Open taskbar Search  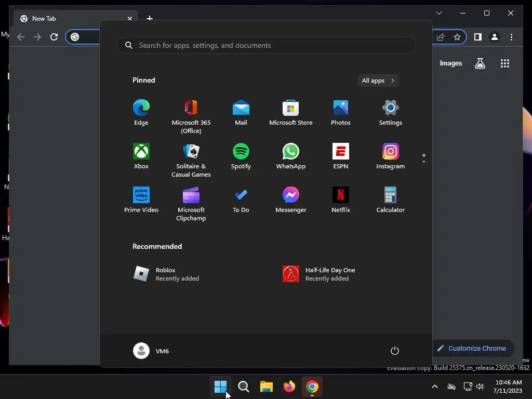[x=243, y=387]
